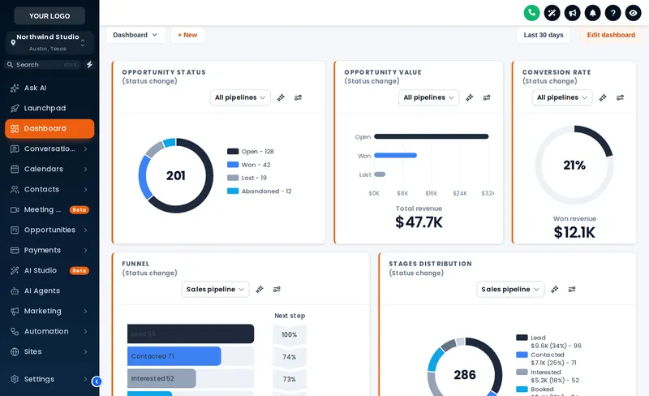Click the Sites globe icon

15,351
